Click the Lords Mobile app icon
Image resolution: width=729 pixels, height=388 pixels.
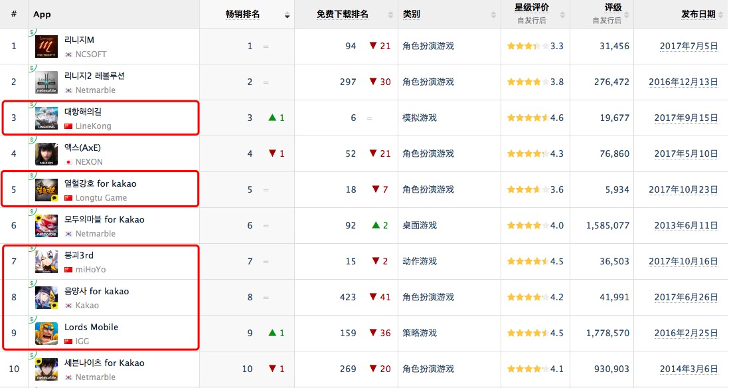click(x=46, y=333)
